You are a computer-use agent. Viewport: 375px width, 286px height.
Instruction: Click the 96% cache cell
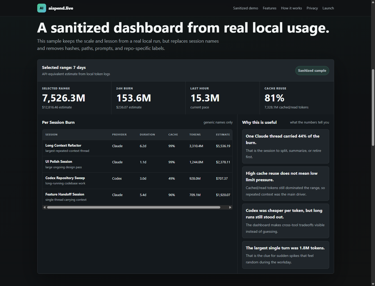[x=172, y=195]
